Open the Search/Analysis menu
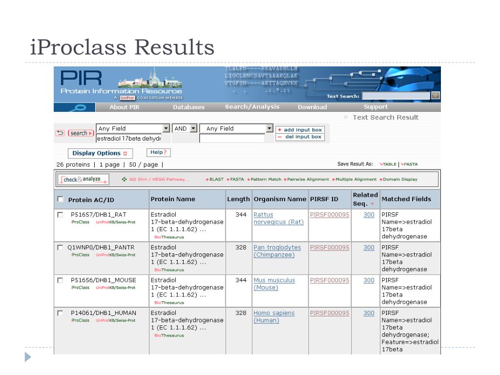500x375 pixels. point(252,107)
